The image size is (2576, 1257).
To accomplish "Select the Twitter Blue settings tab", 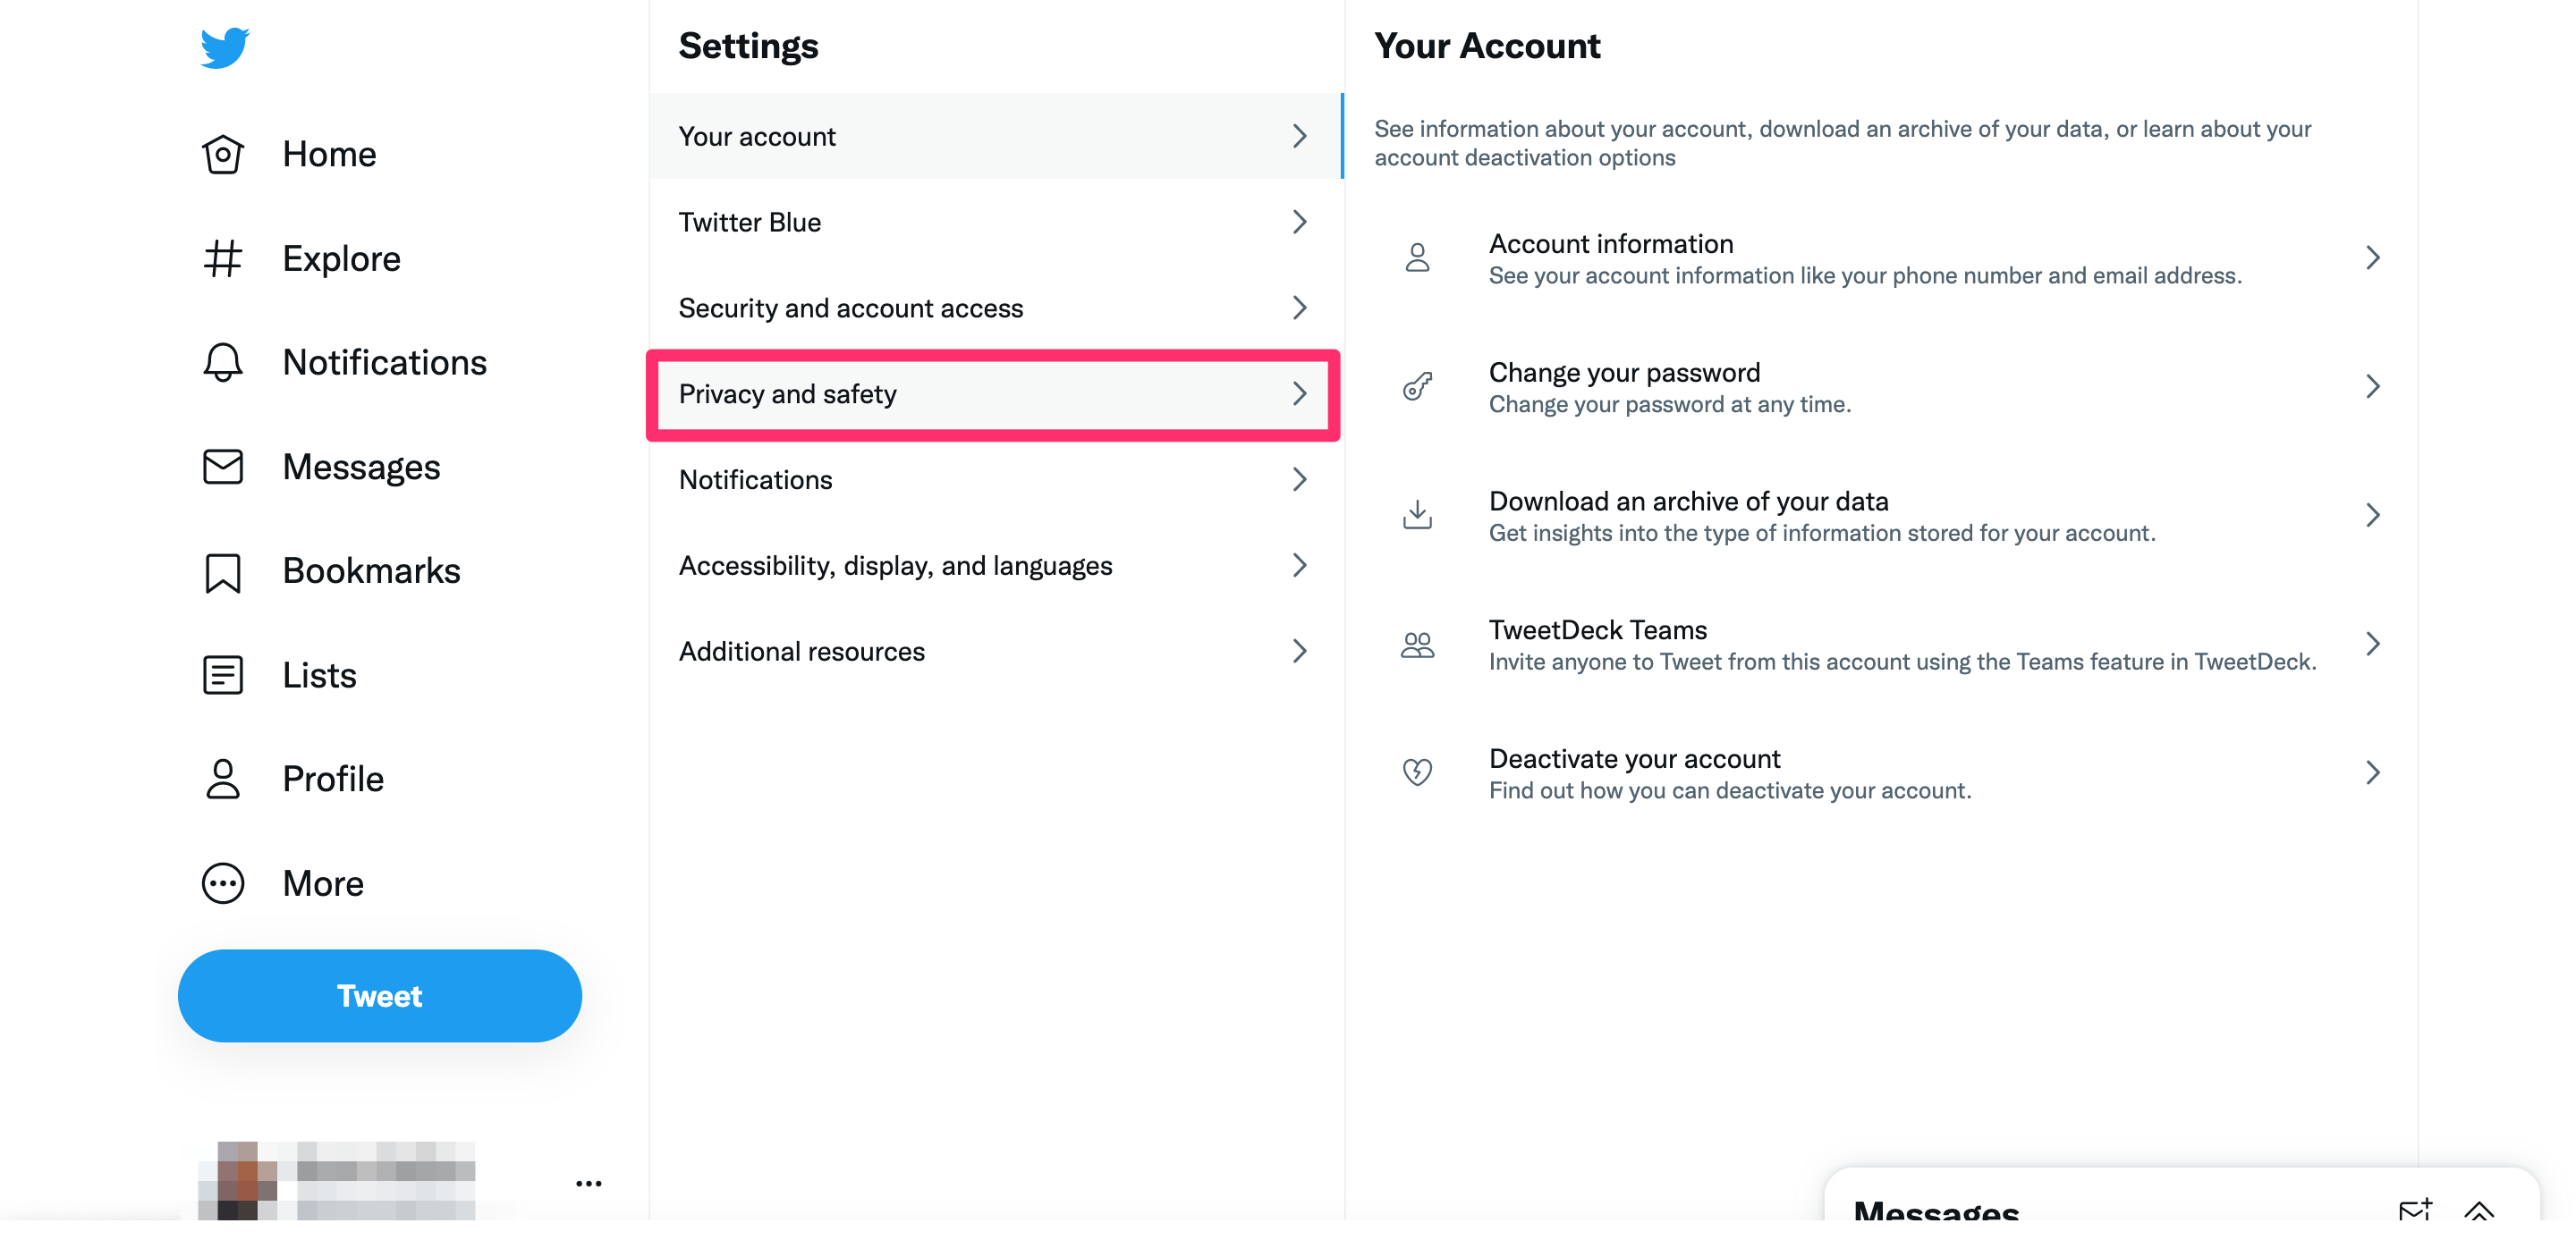I will pos(994,222).
